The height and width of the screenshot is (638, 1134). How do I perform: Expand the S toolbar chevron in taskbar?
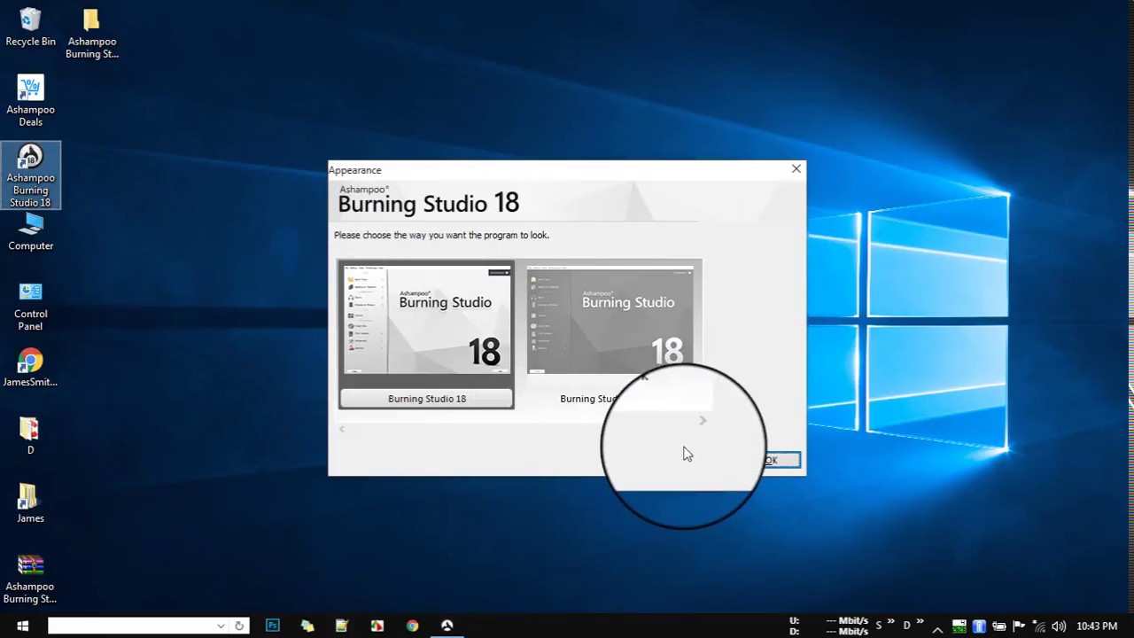point(890,622)
